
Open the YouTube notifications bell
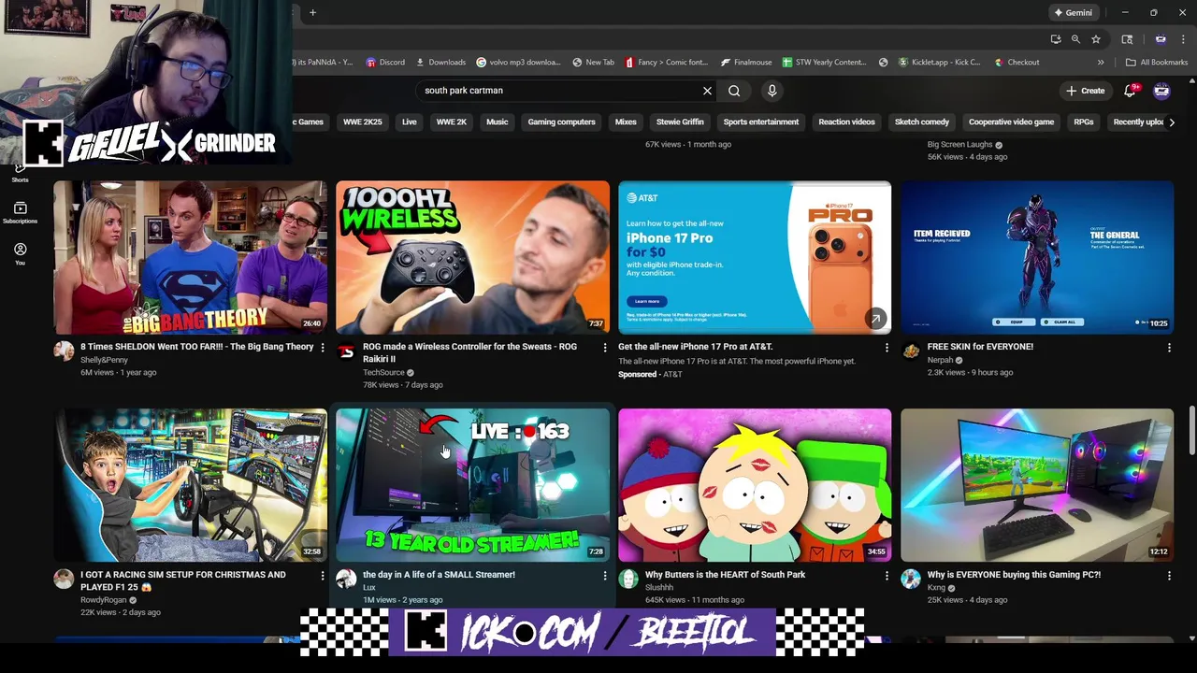[1130, 91]
